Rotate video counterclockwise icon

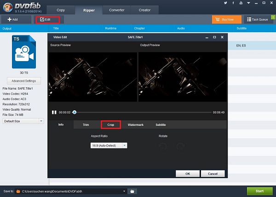tap(163, 146)
